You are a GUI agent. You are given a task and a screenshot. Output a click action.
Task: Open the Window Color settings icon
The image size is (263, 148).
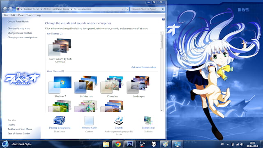point(89,120)
